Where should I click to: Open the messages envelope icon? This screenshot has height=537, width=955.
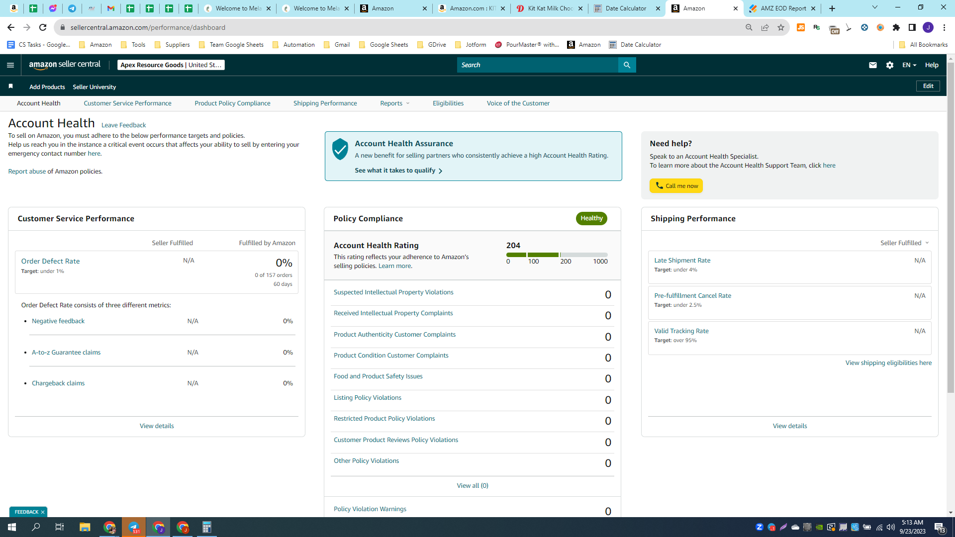(872, 65)
